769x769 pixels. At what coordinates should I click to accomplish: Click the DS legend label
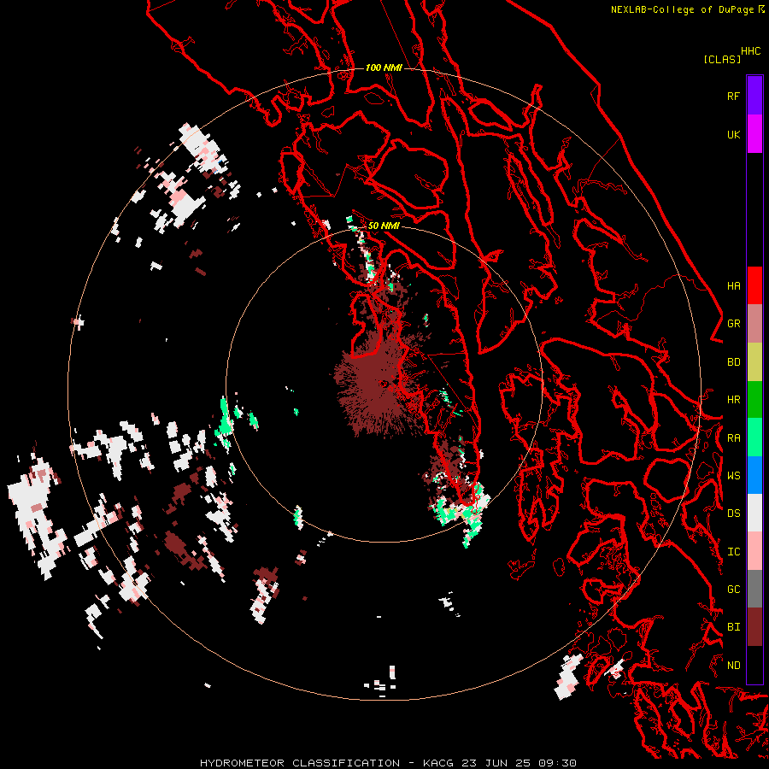pos(733,514)
